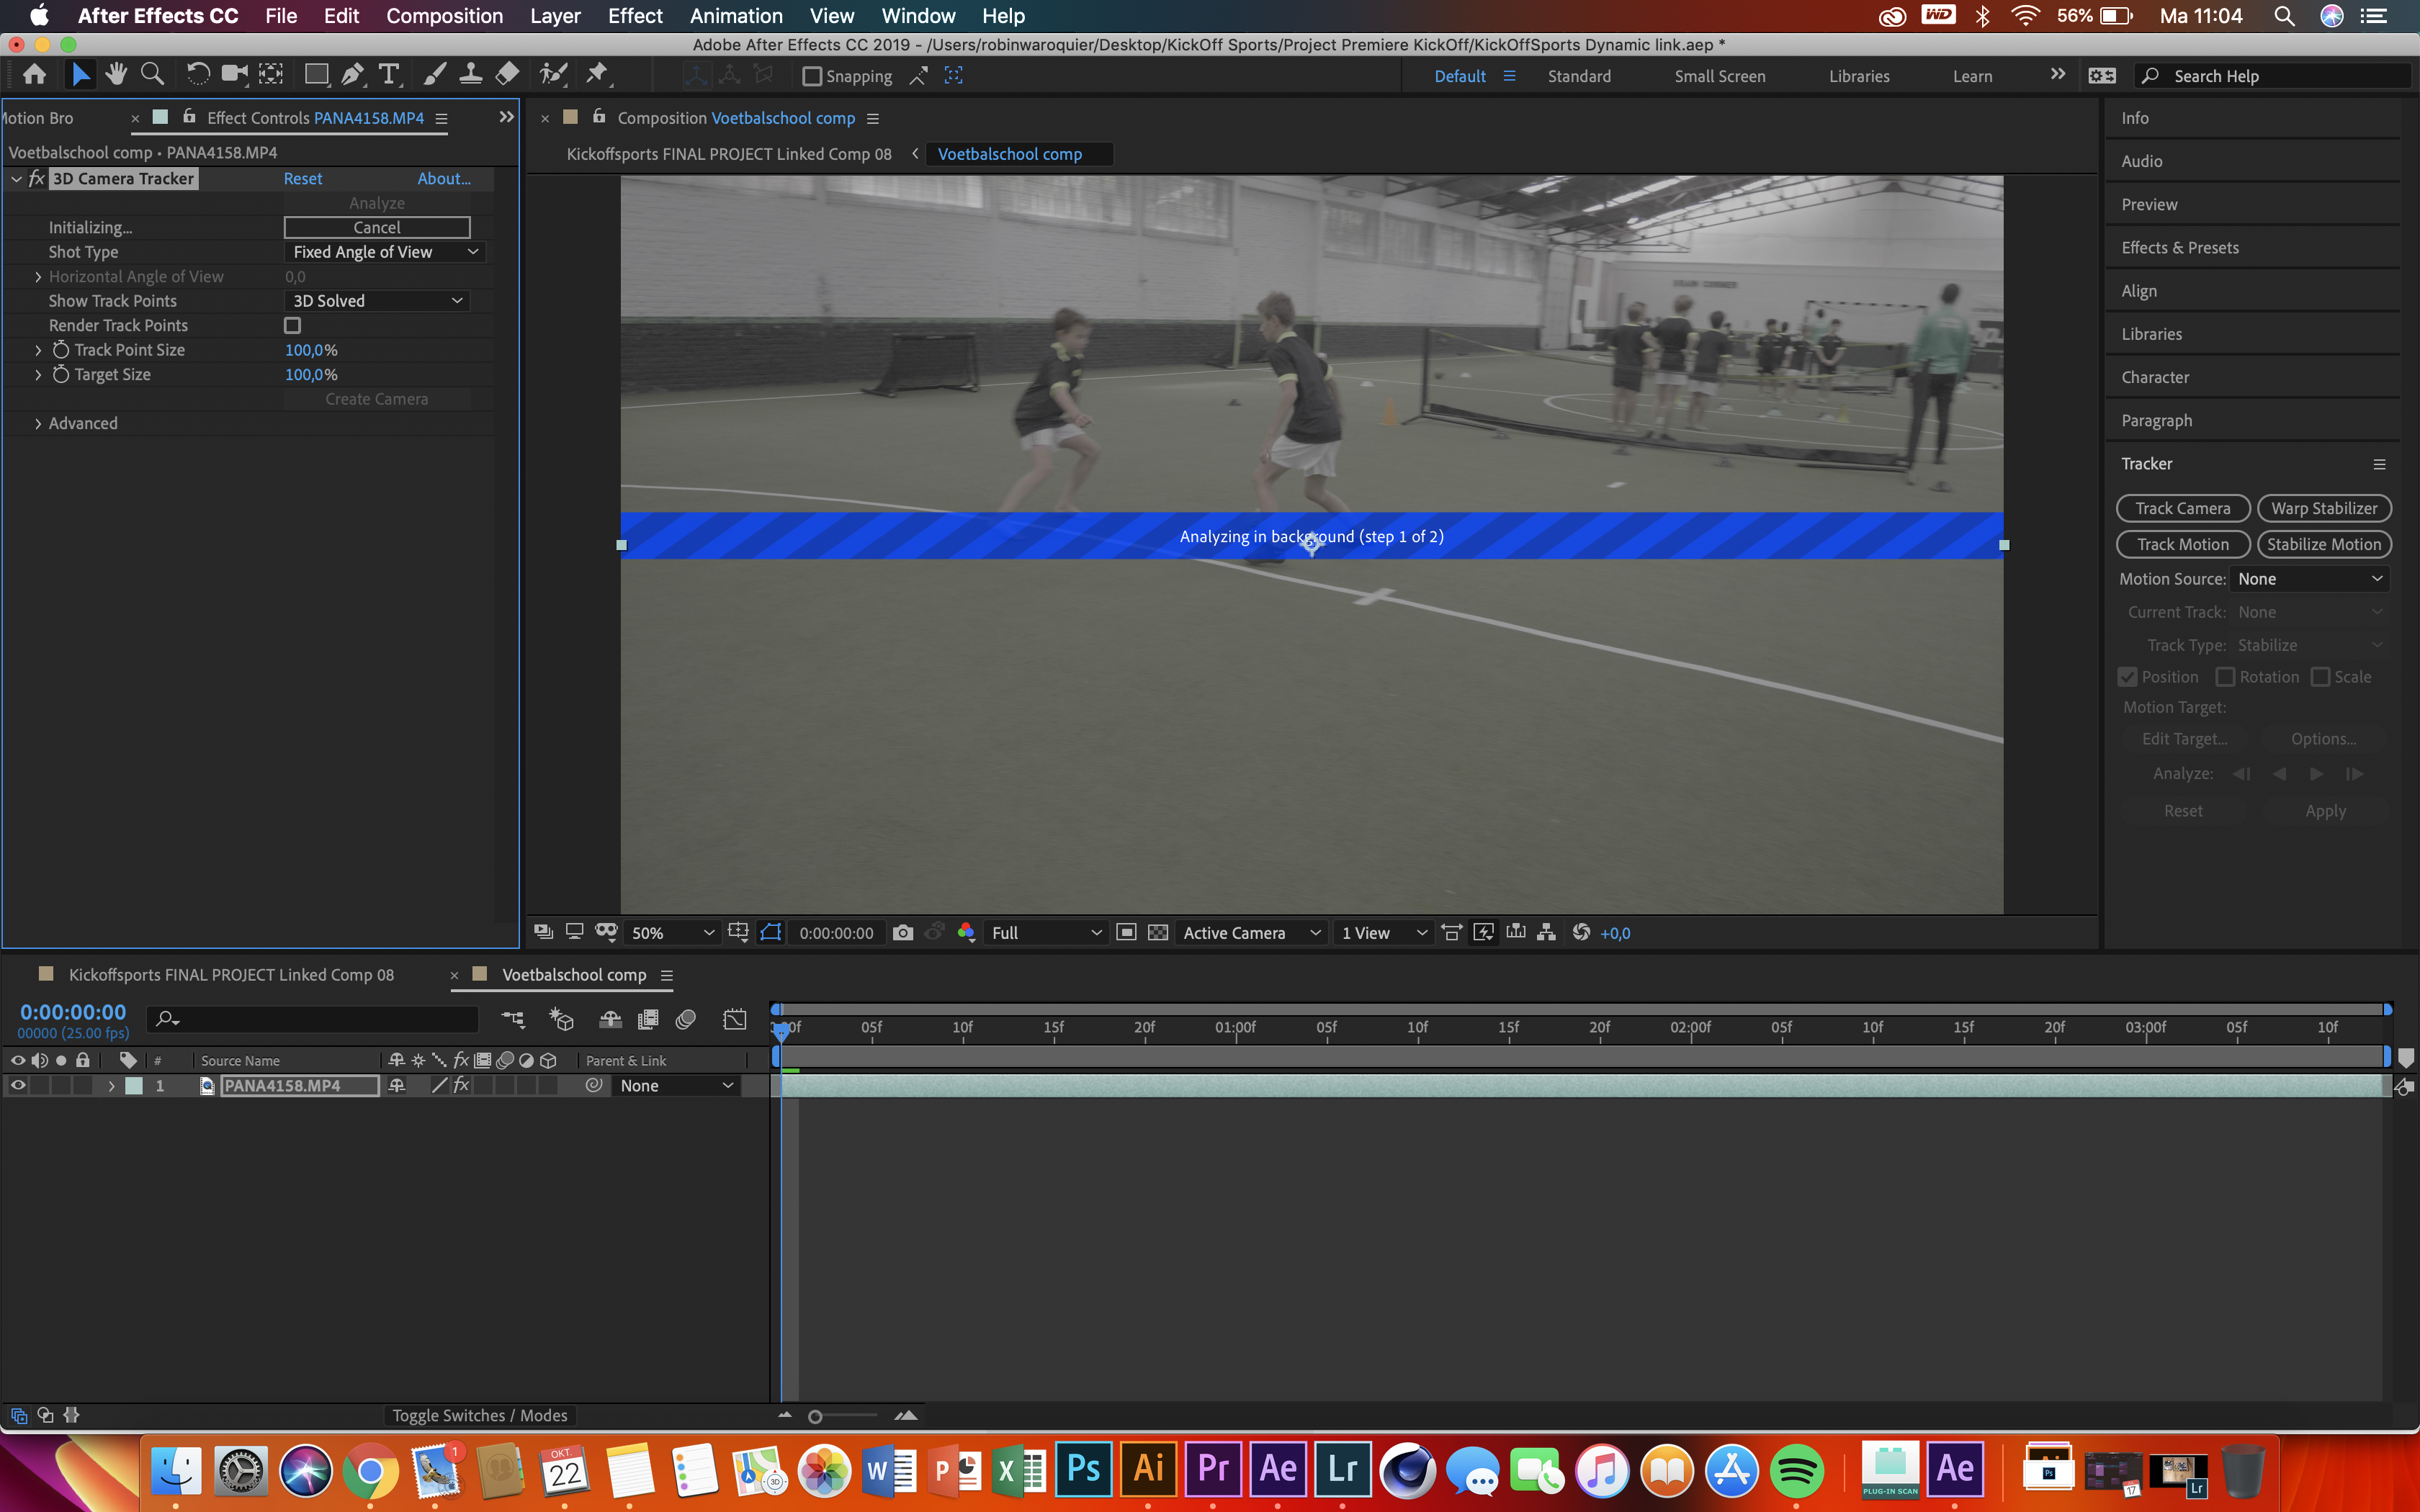Expand the Advanced section
Screen dimensions: 2420x1512
point(38,424)
